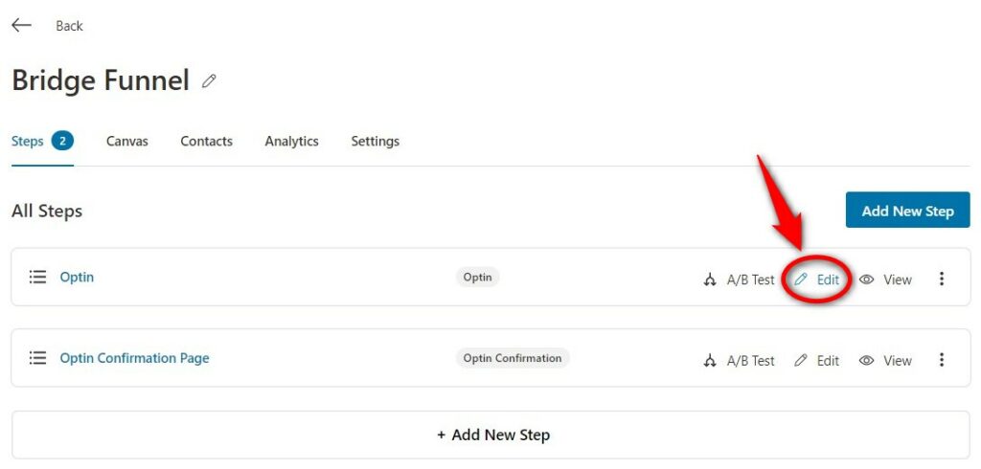Click A/B Test icon for Optin Confirmation Page
The height and width of the screenshot is (469, 981).
[x=710, y=361]
